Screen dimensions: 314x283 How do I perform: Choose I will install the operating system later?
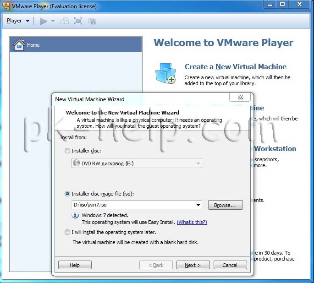(67, 232)
